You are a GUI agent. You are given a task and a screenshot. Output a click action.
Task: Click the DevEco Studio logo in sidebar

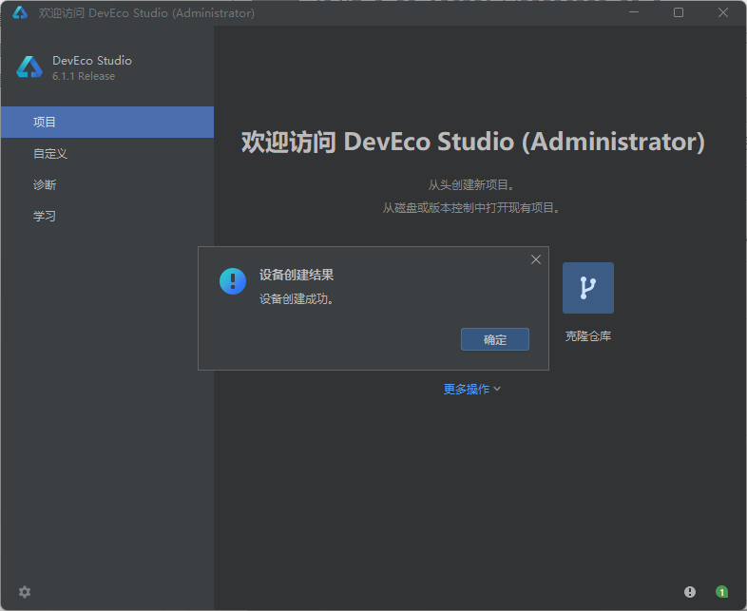point(29,67)
